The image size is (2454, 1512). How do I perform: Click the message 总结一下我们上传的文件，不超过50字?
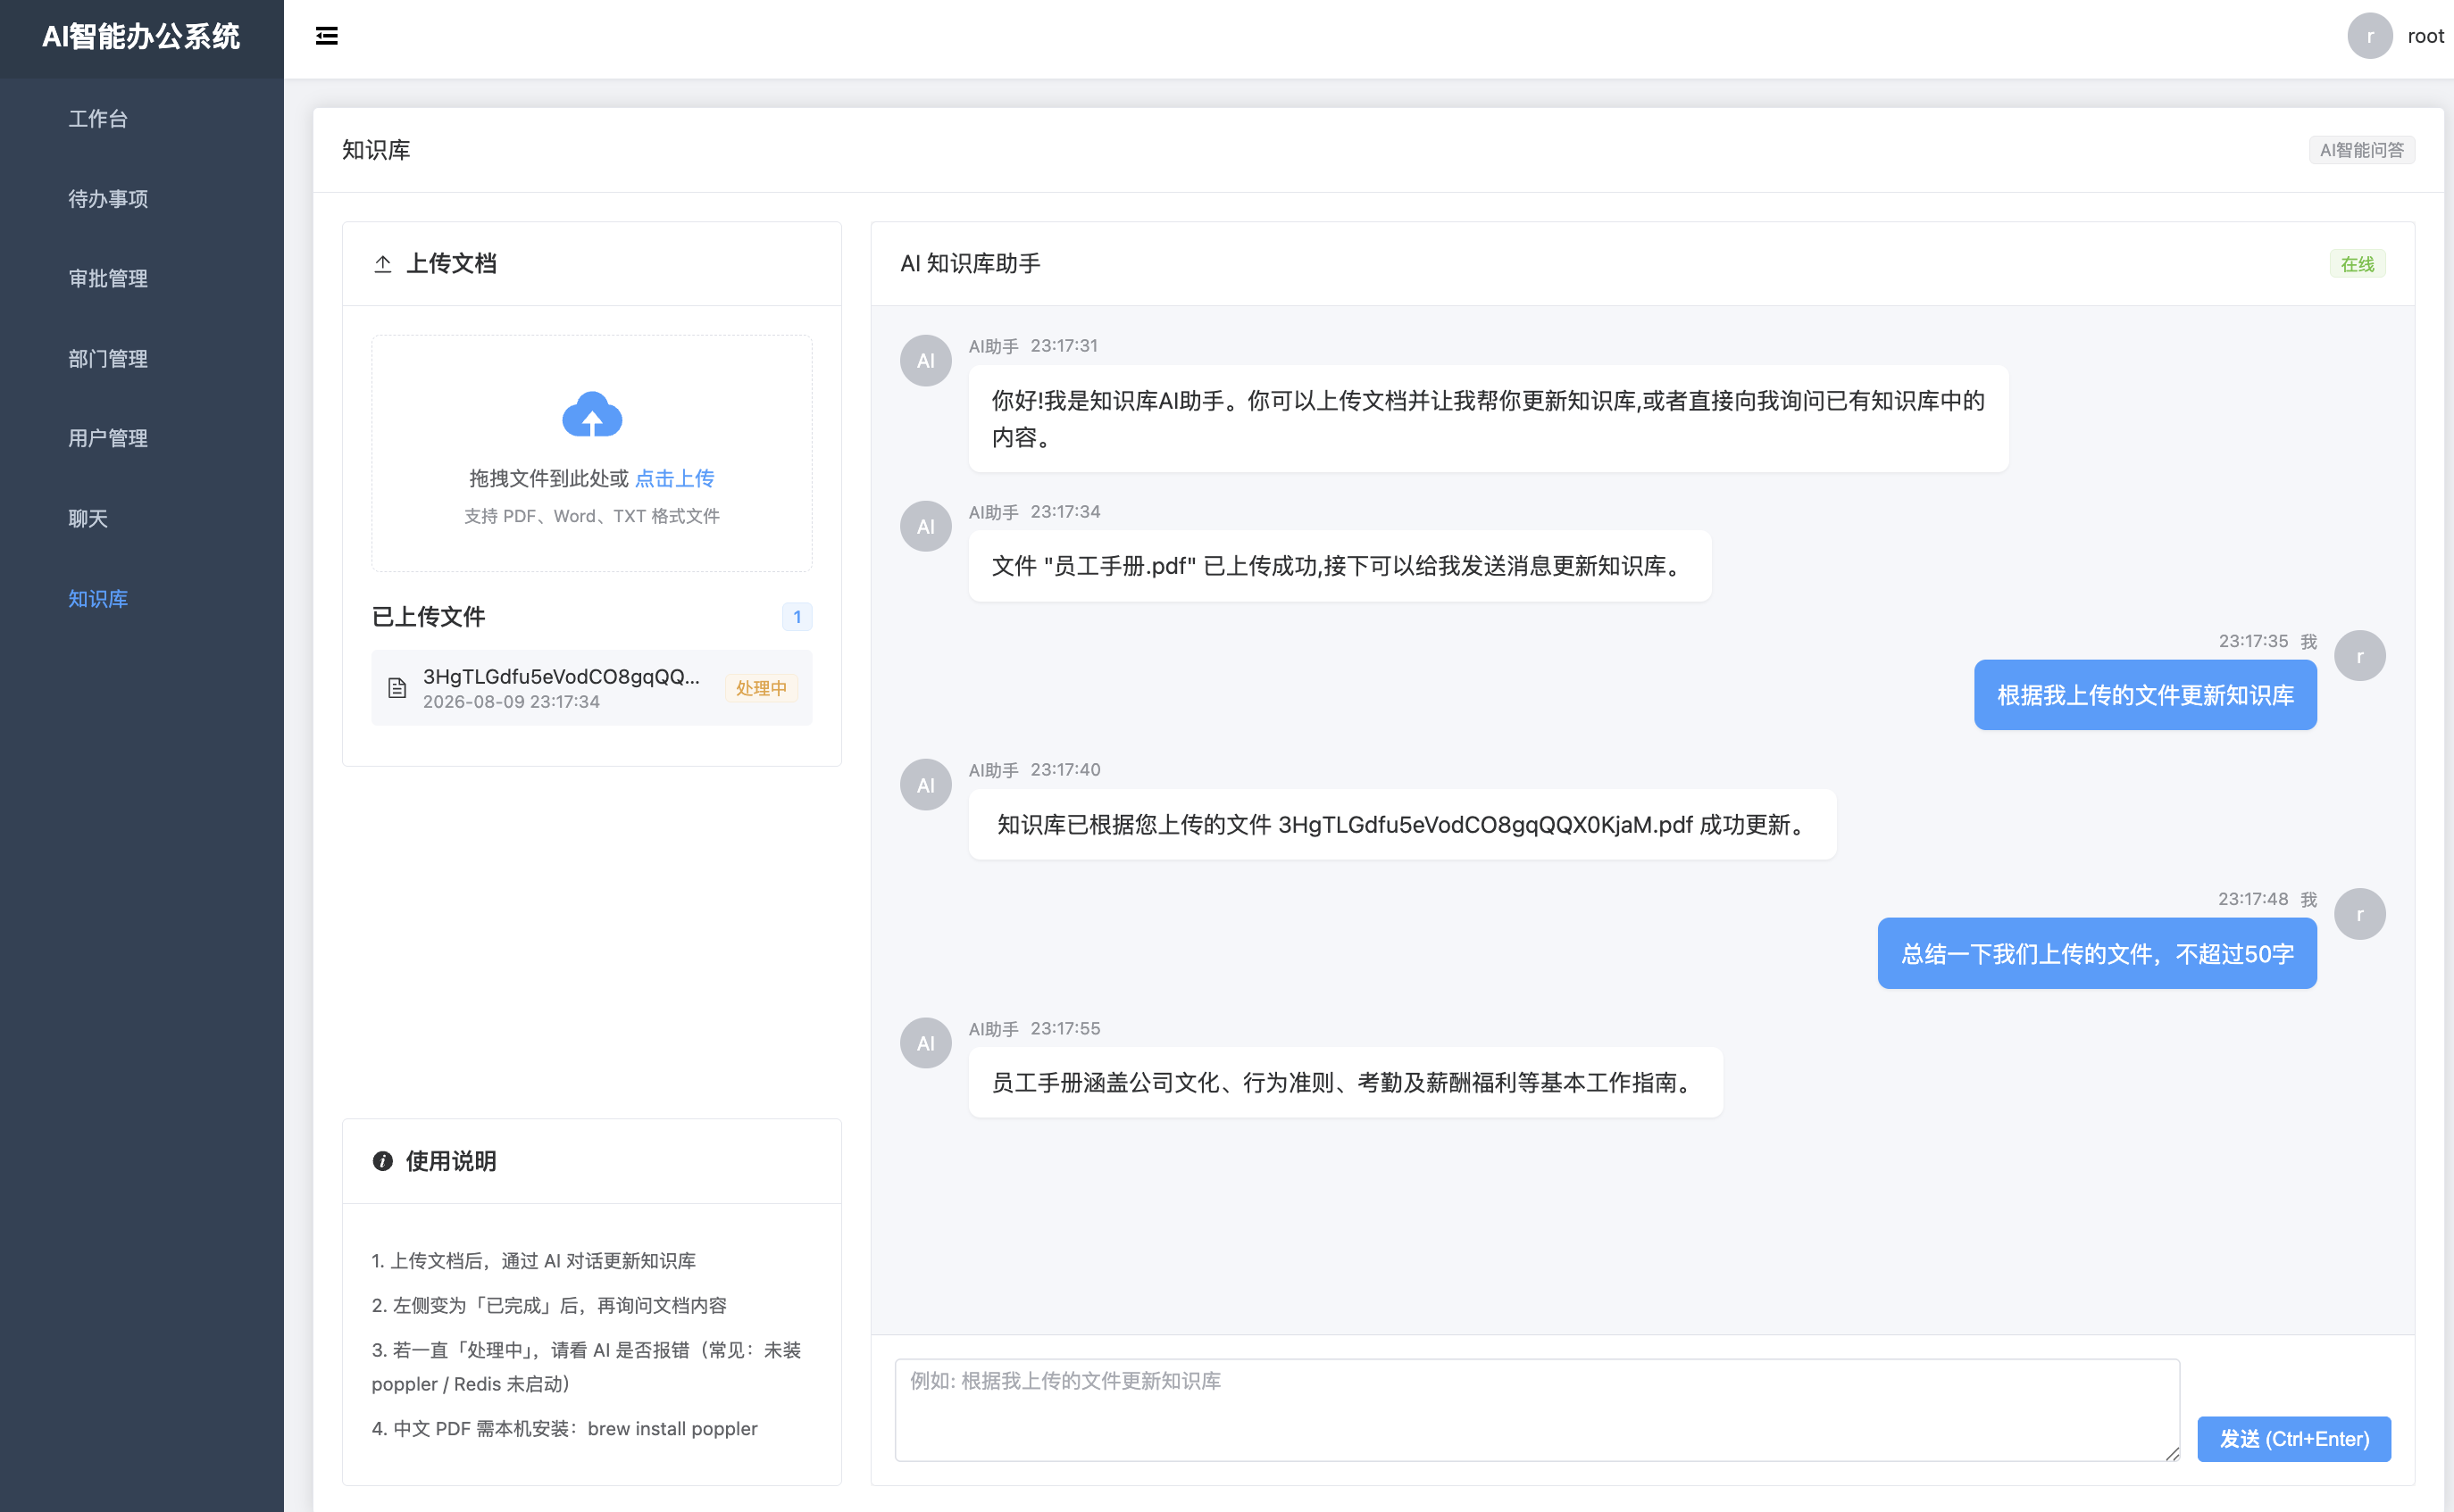(2096, 953)
